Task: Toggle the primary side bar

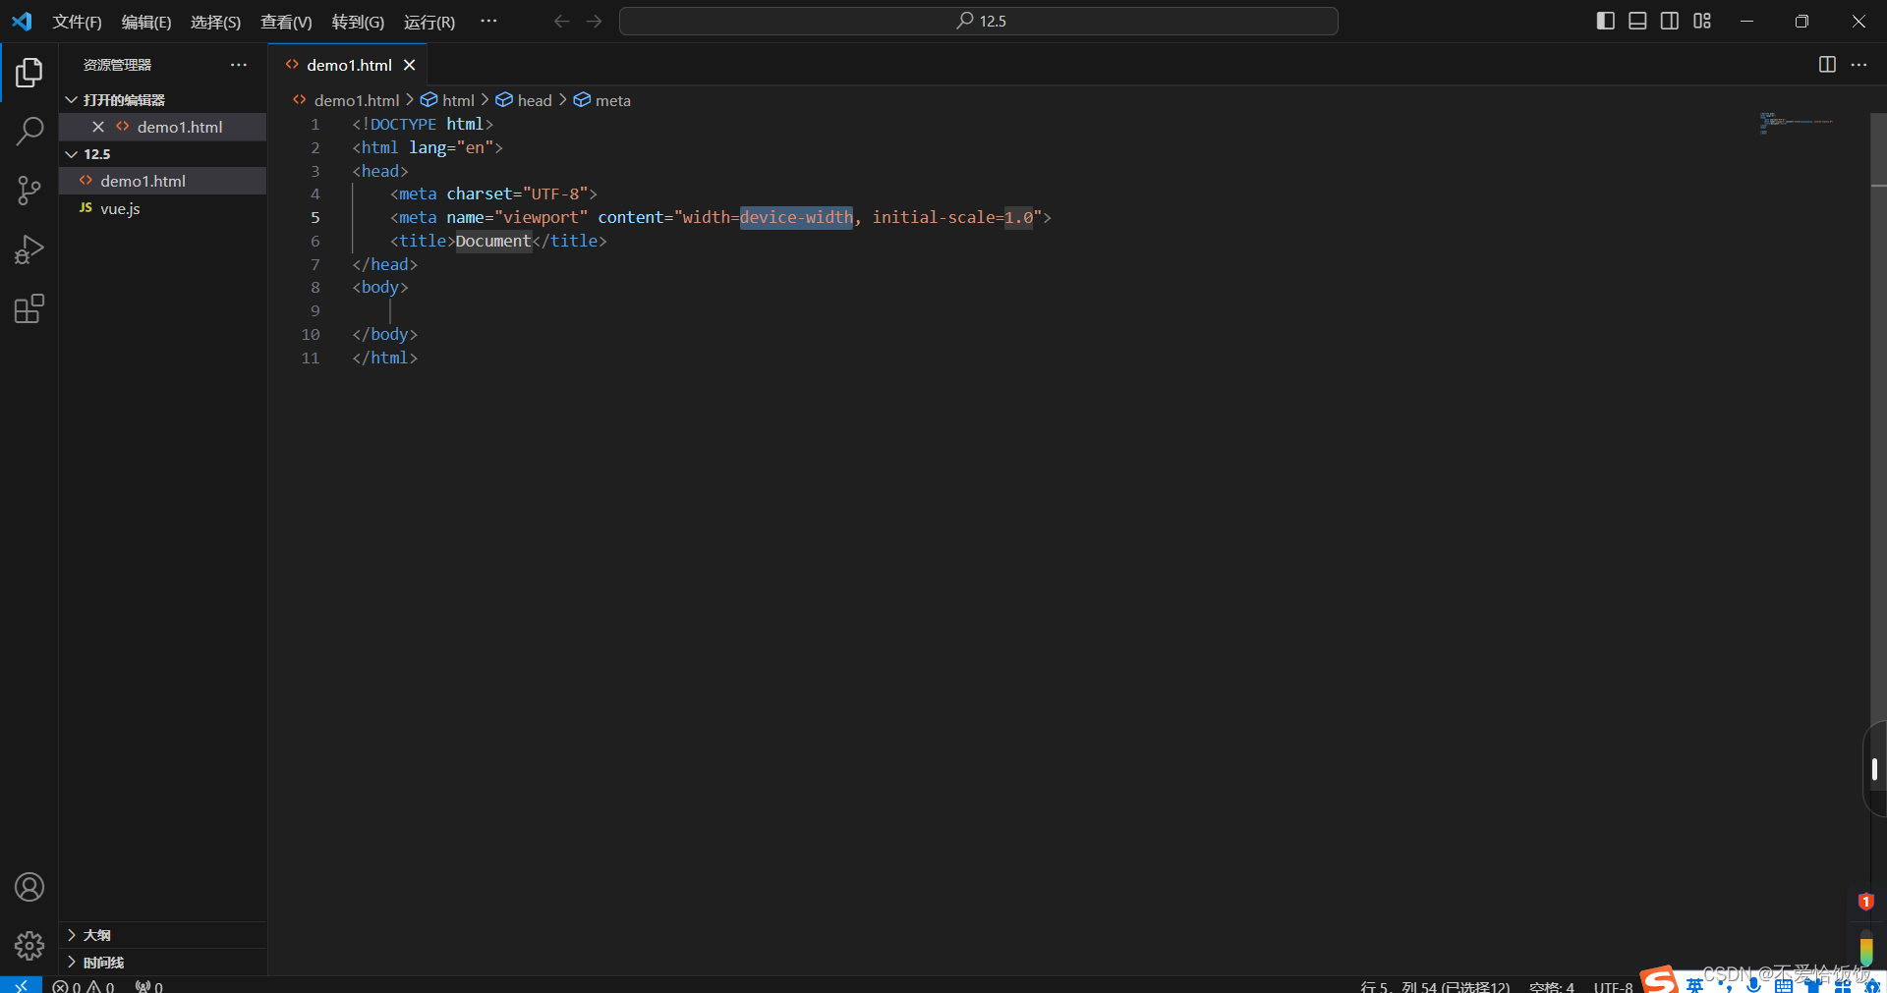Action: pos(1606,21)
